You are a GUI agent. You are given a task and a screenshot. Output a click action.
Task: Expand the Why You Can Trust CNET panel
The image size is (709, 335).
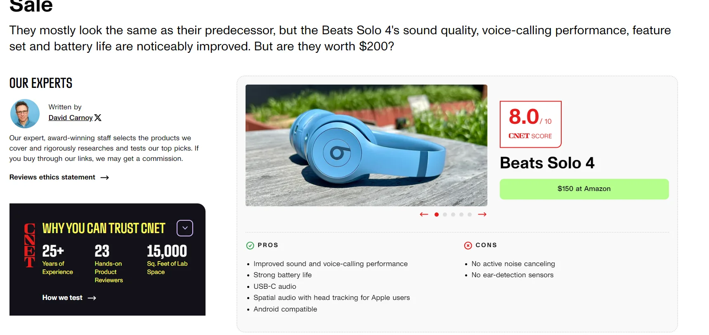pos(185,228)
